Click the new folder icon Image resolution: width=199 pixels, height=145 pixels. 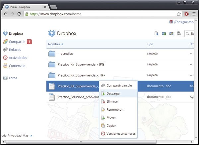[164, 33]
